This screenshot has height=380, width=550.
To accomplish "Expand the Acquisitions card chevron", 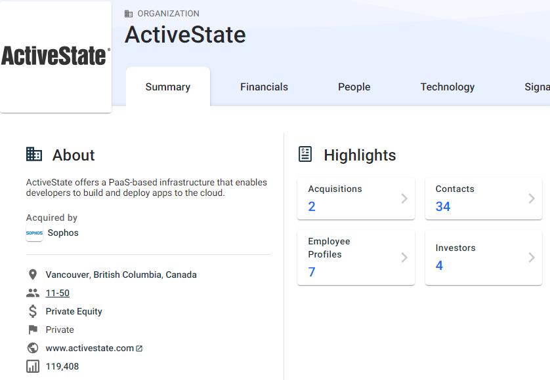I will [x=404, y=199].
